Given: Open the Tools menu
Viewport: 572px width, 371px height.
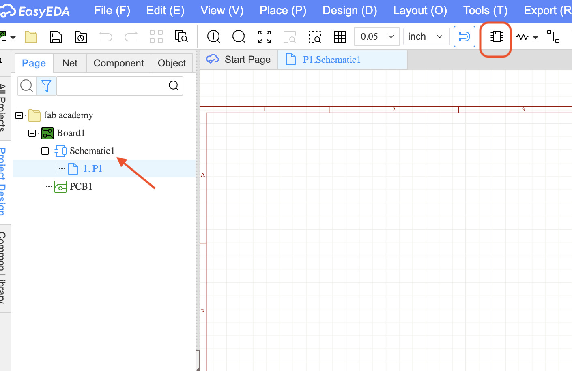Looking at the screenshot, I should point(485,11).
